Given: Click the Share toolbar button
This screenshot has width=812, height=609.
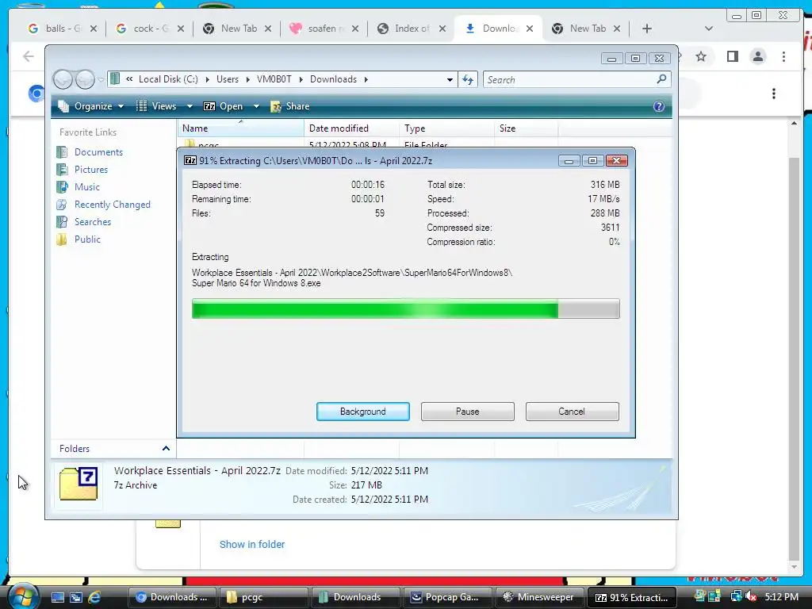Looking at the screenshot, I should [290, 106].
